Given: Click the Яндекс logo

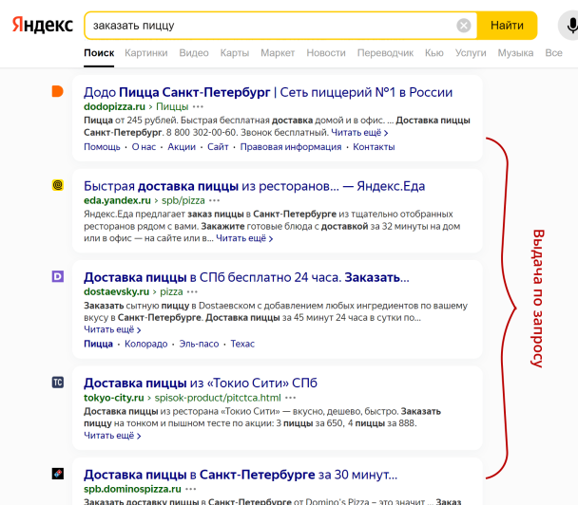Looking at the screenshot, I should [x=43, y=26].
